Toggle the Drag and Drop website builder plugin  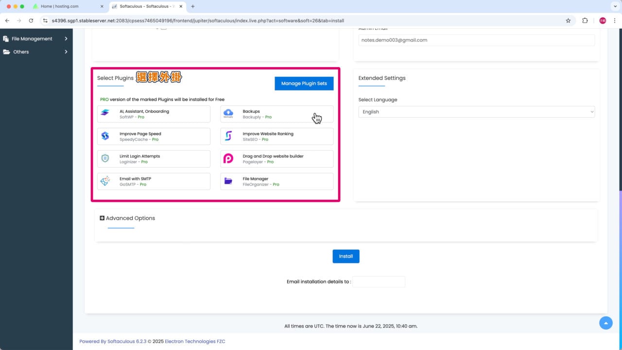click(277, 159)
